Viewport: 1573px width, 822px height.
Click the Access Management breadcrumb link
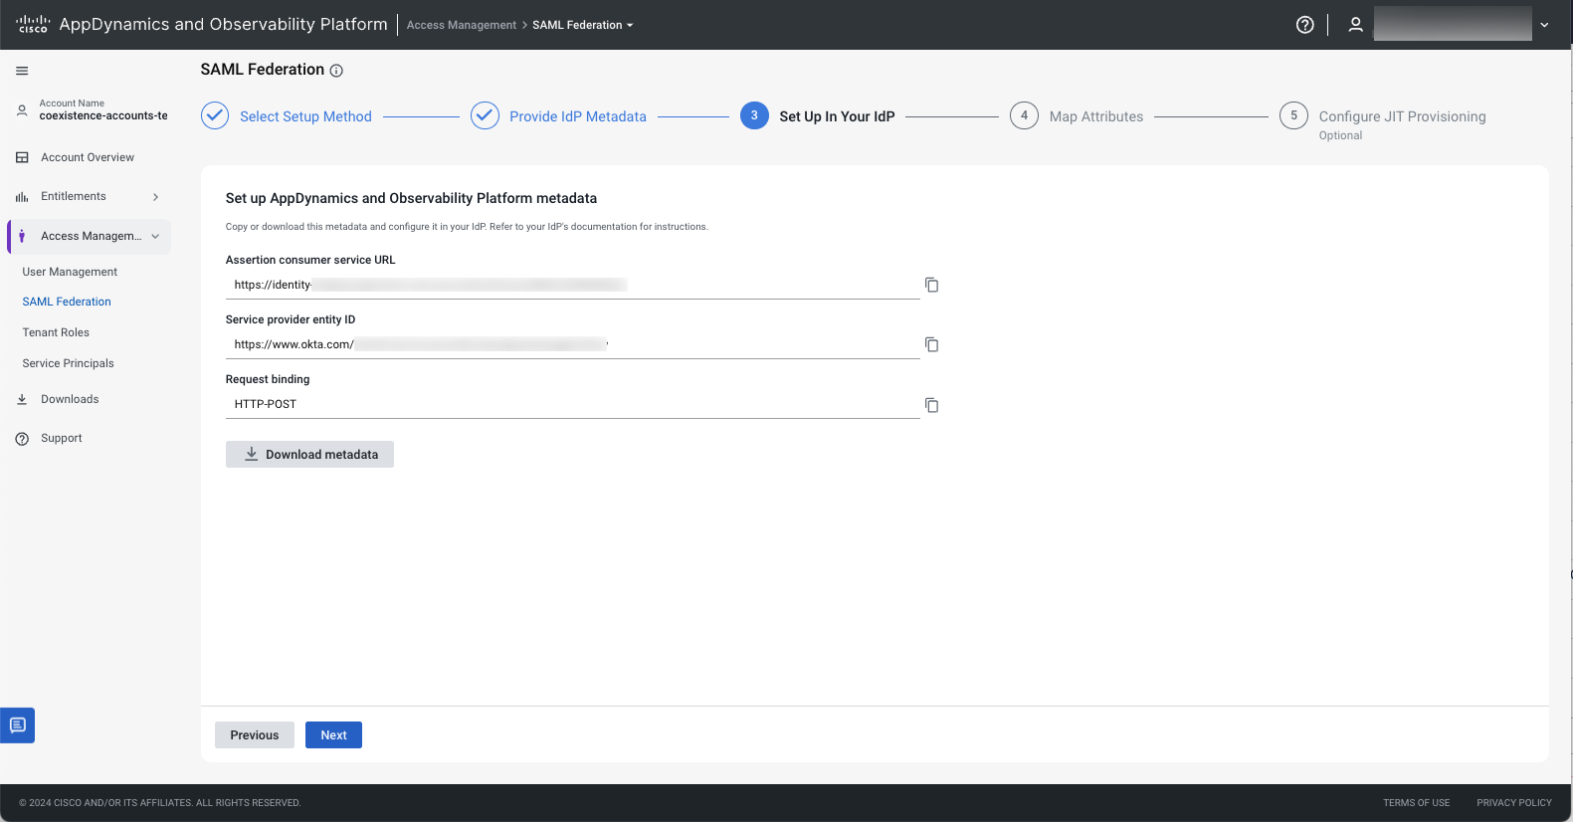coord(462,25)
